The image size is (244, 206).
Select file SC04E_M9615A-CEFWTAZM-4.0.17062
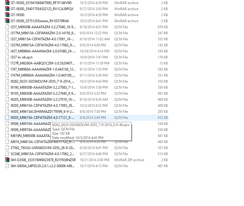[42, 154]
